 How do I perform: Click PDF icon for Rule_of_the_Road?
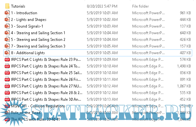tap(7, 112)
